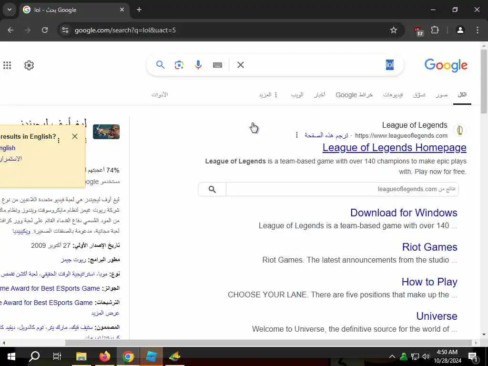Open the Chrome extensions puzzle icon
The height and width of the screenshot is (366, 488).
coord(435,30)
